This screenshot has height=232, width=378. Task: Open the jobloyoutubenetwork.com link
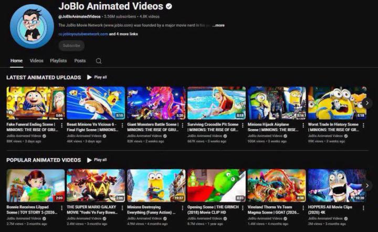click(83, 34)
